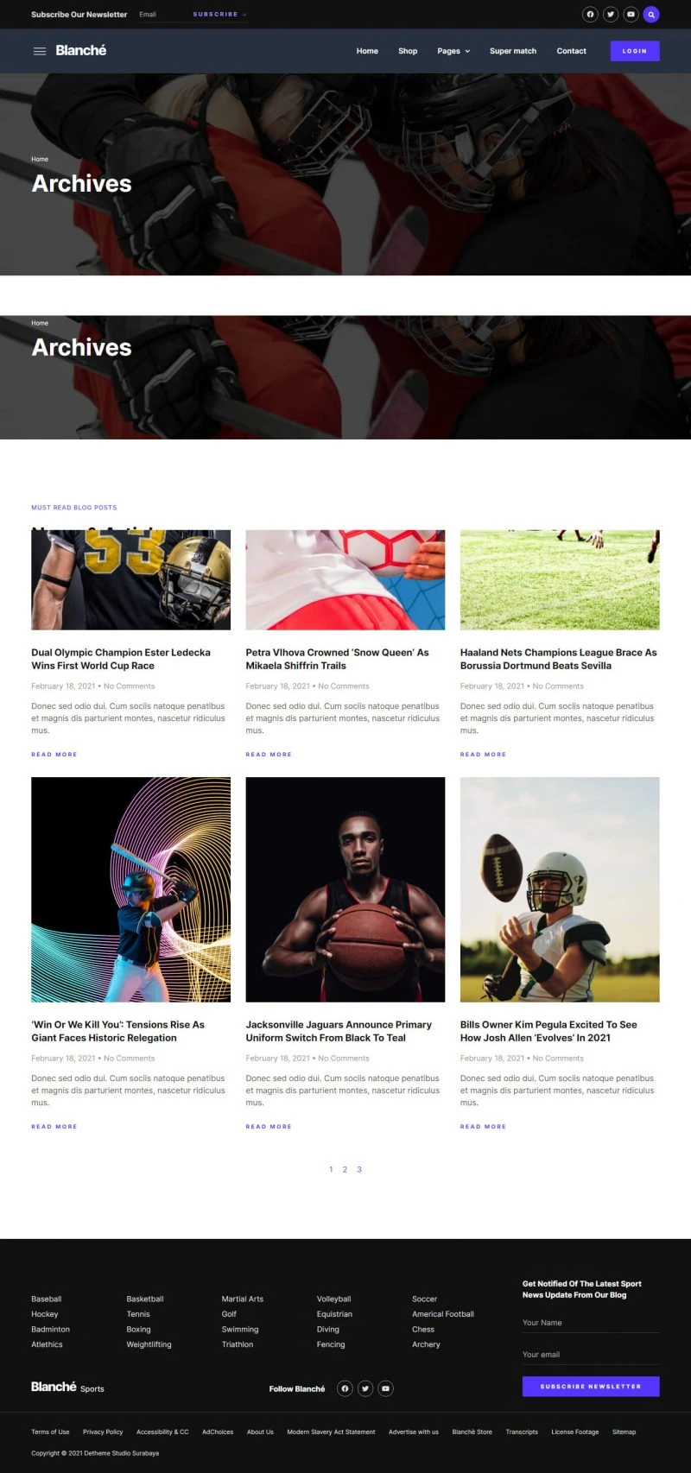The width and height of the screenshot is (691, 1473).
Task: Click the YouTube icon in the top bar
Action: 631,15
